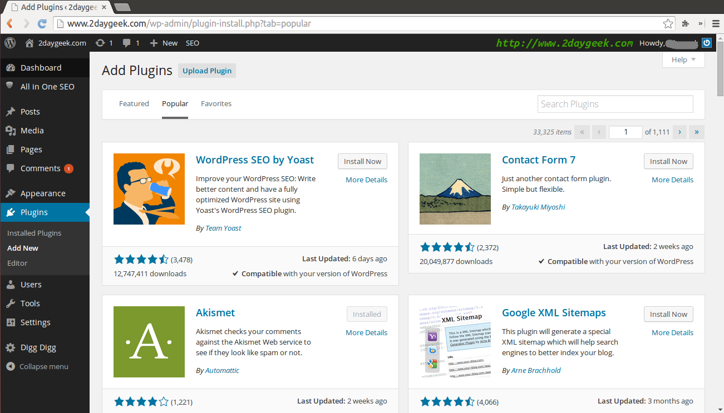The image size is (724, 413).
Task: Click the Comments sidebar icon
Action: pos(11,168)
